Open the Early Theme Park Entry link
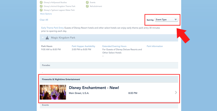This screenshot has width=217, height=111. coord(53,28)
